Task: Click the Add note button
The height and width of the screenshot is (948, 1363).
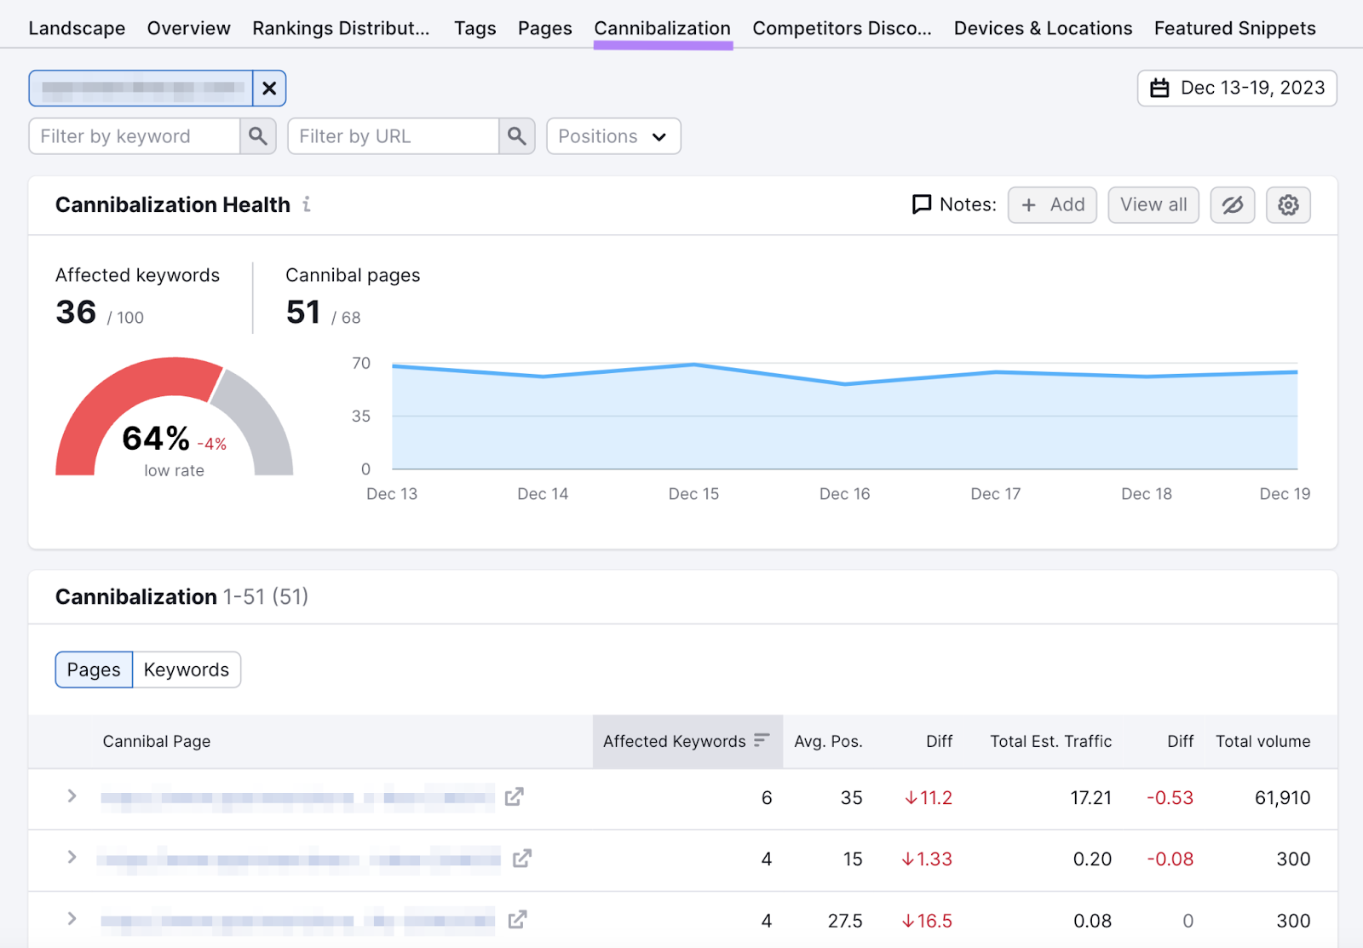Action: [1052, 204]
